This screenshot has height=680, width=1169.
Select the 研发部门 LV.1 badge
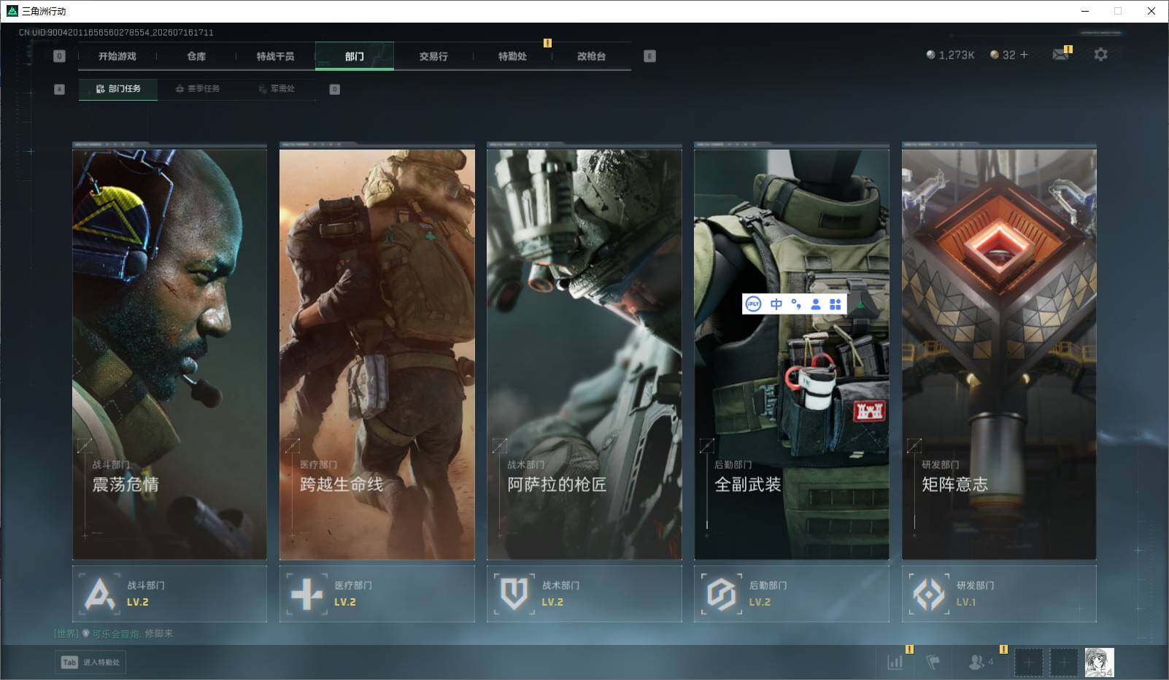point(999,594)
